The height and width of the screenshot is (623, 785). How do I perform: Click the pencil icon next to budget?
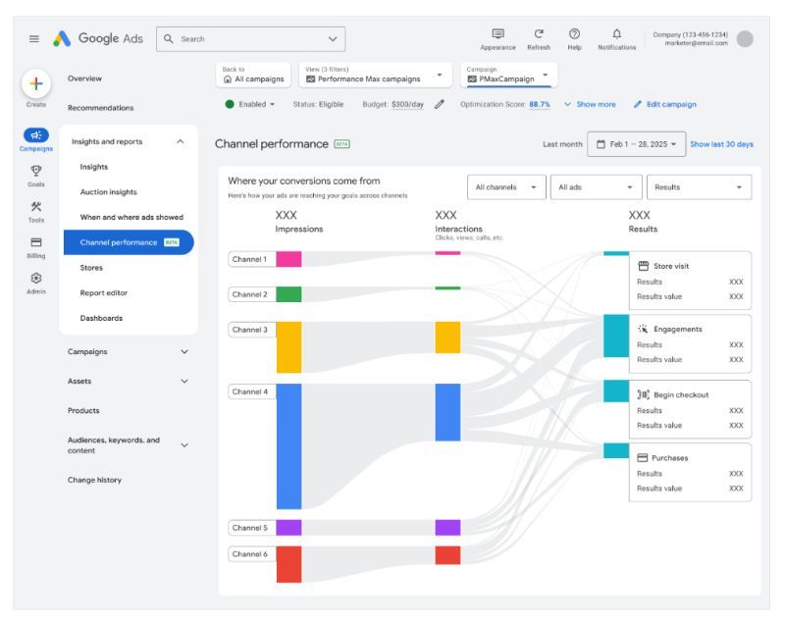(439, 104)
